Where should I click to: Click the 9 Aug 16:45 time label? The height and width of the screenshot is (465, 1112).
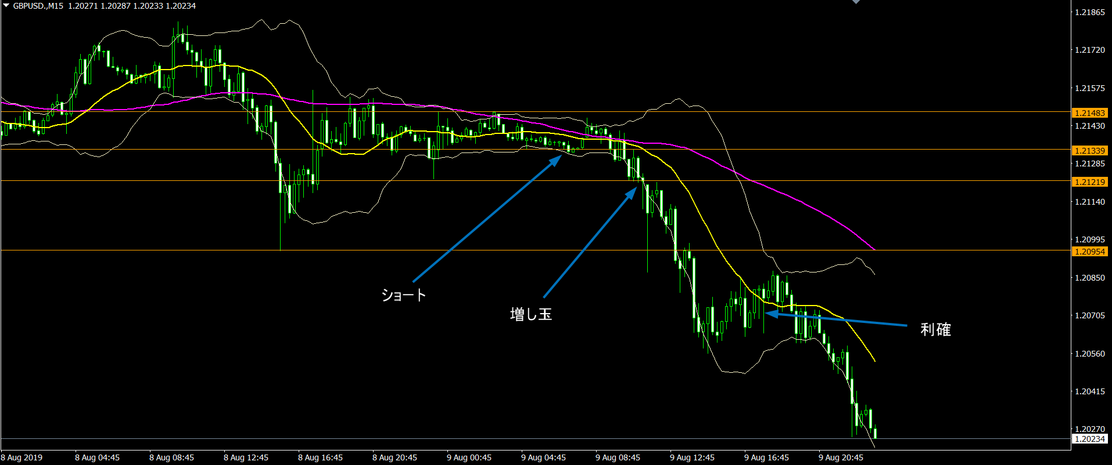point(766,458)
